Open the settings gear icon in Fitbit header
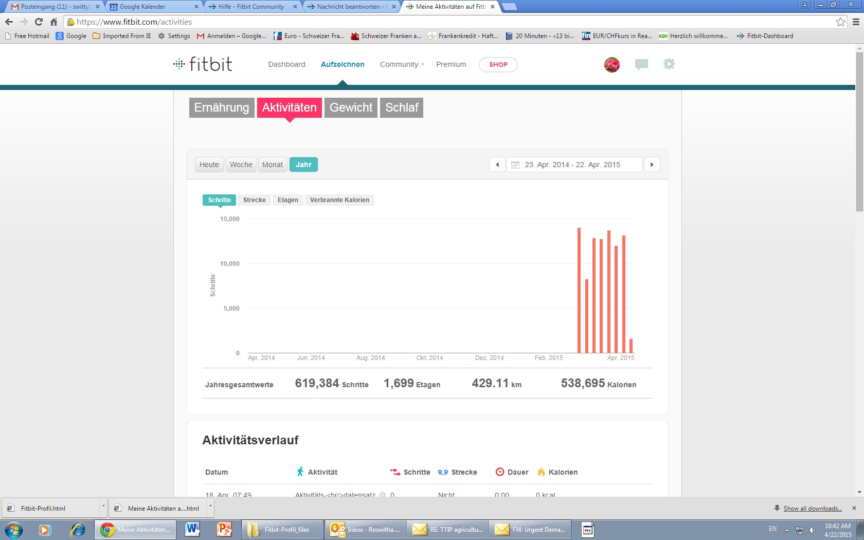864x540 pixels. [x=669, y=64]
